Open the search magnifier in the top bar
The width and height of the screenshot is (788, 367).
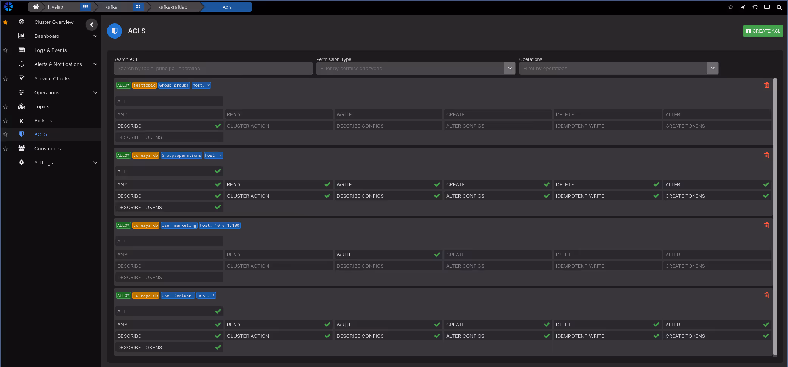tap(779, 7)
